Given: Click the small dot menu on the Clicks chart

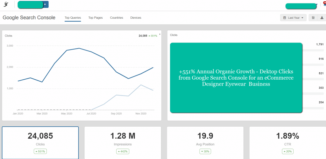Looking at the screenshot, I should 160,34.
